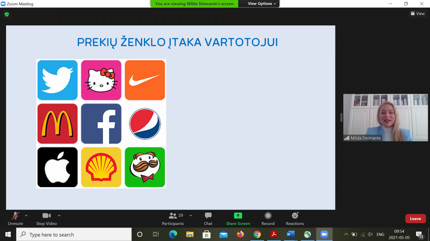430x241 pixels.
Task: Click the Zoom icon on the taskbar
Action: click(x=324, y=234)
